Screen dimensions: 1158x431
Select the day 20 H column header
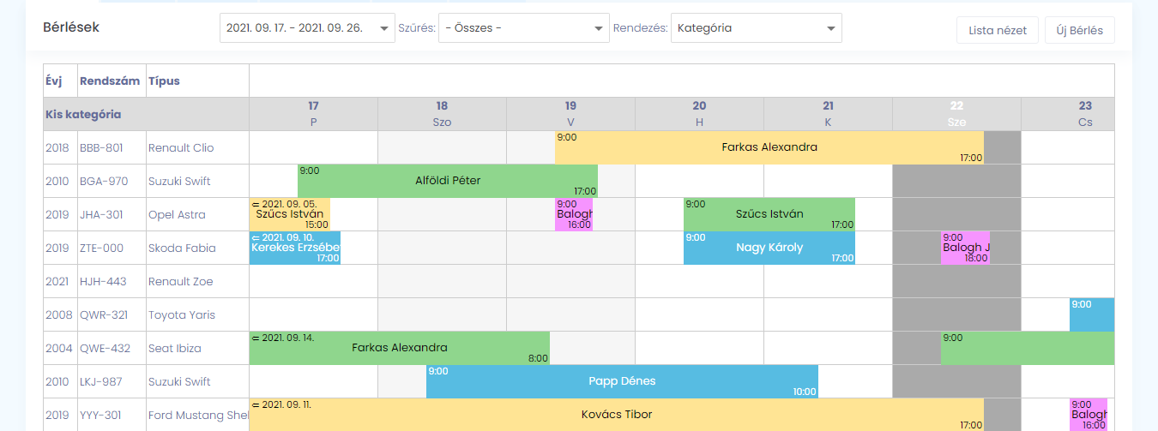tap(699, 114)
